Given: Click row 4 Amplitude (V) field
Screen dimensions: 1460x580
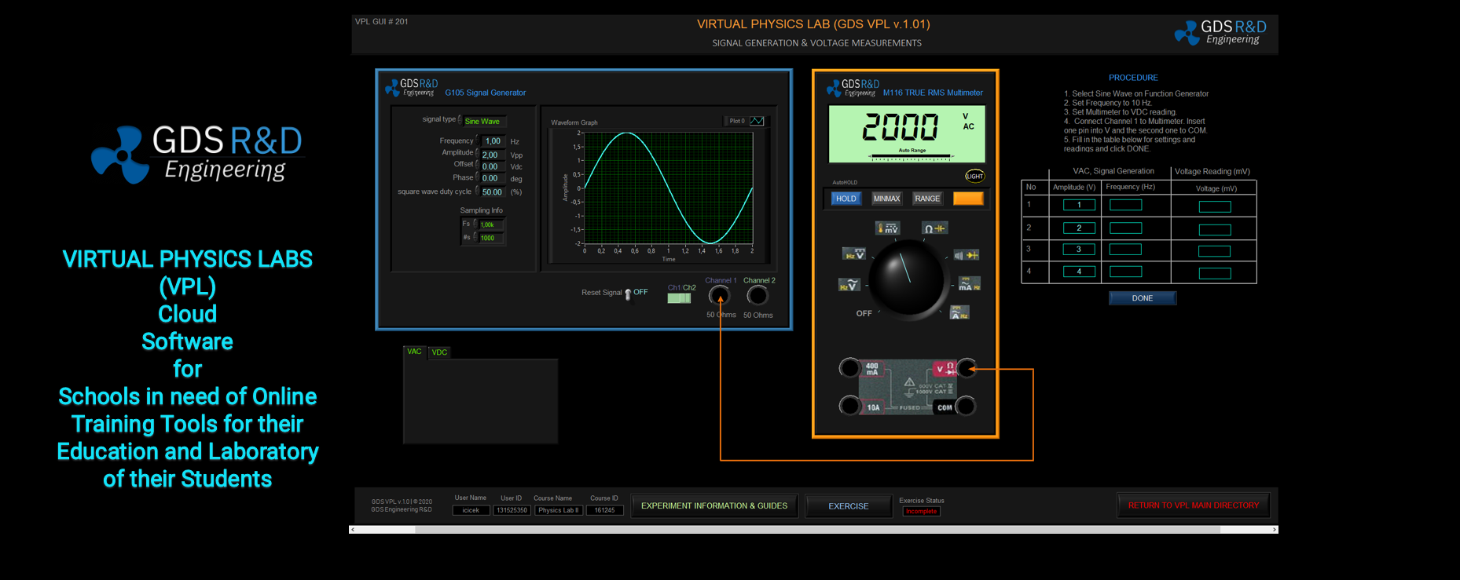Looking at the screenshot, I should (x=1079, y=272).
